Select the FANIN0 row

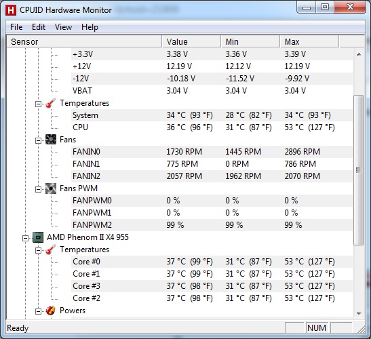tap(212, 152)
